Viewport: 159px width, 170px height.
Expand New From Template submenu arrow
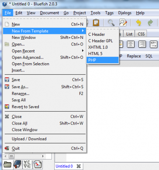click(x=83, y=31)
